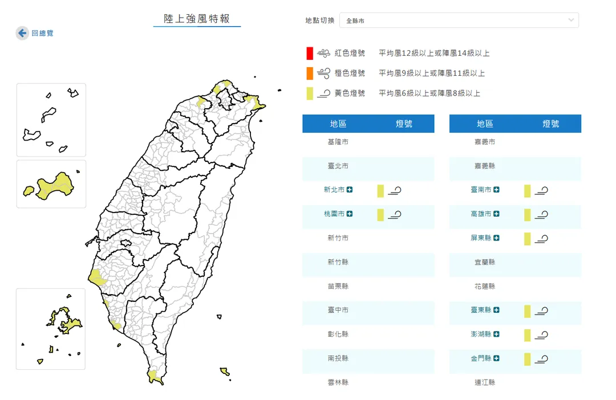
Task: Expand the 金門縣 plus icon
Action: click(x=497, y=358)
